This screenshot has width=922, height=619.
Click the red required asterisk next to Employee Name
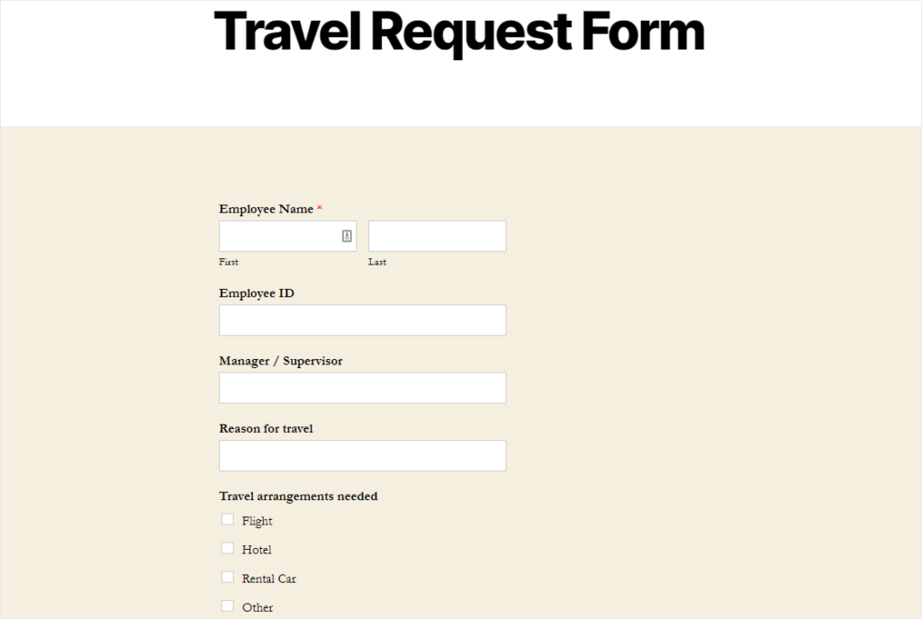[320, 208]
